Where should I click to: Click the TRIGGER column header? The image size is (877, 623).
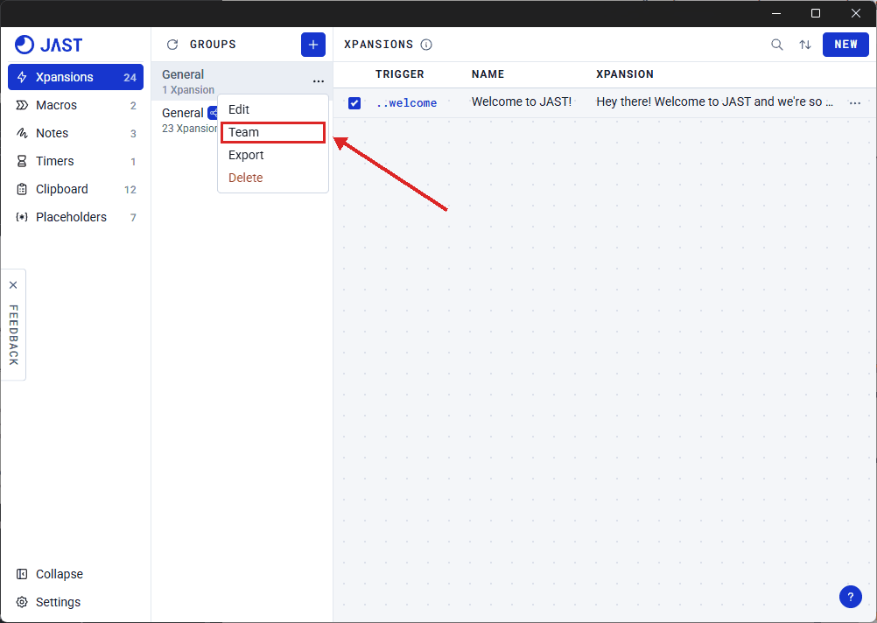400,74
